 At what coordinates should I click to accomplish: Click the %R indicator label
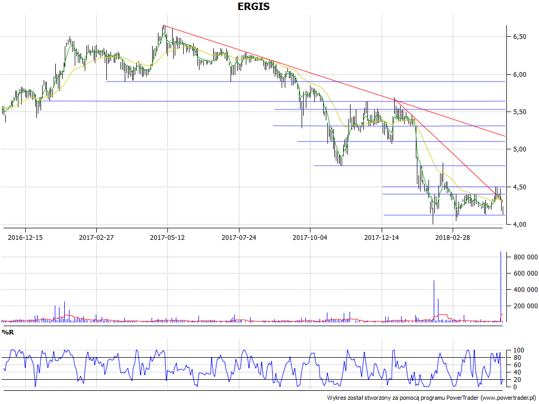(8, 332)
